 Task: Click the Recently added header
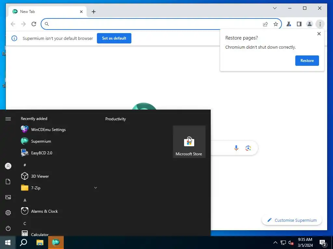[x=34, y=119]
